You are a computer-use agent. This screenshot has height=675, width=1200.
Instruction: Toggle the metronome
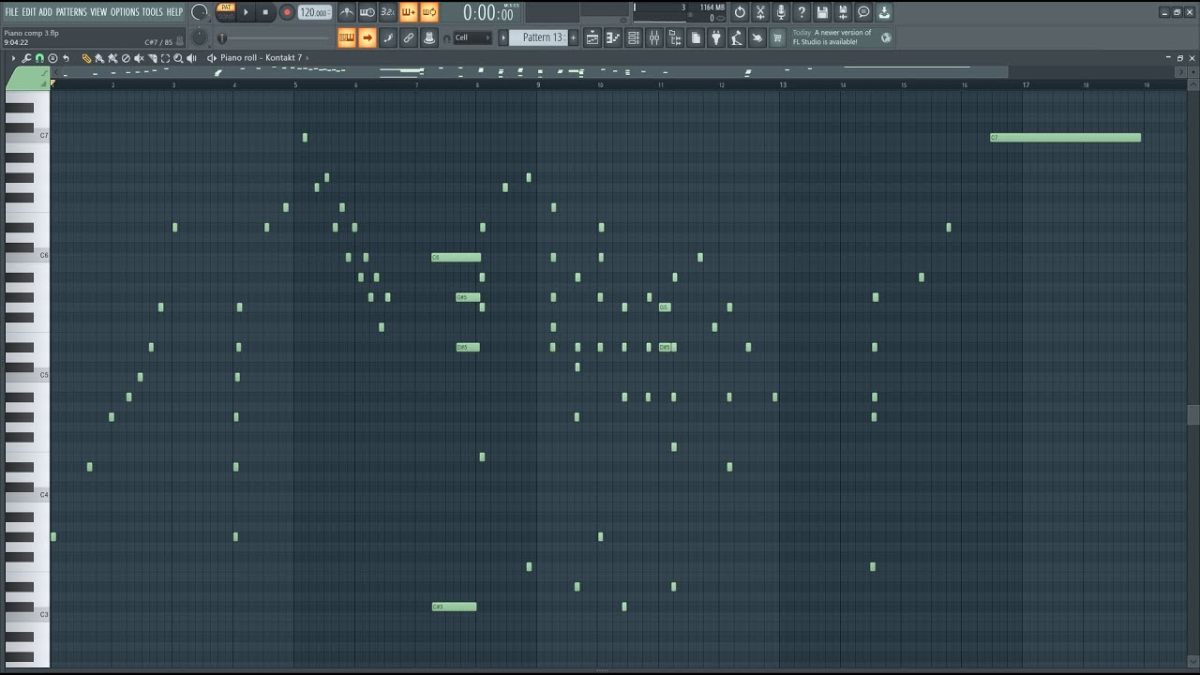coord(347,12)
